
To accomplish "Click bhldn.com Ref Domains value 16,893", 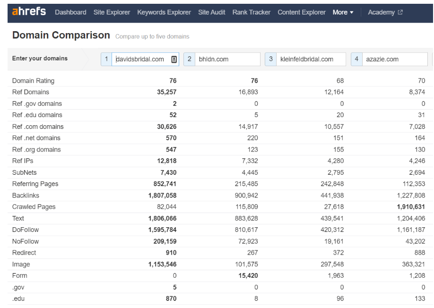I will pos(248,92).
